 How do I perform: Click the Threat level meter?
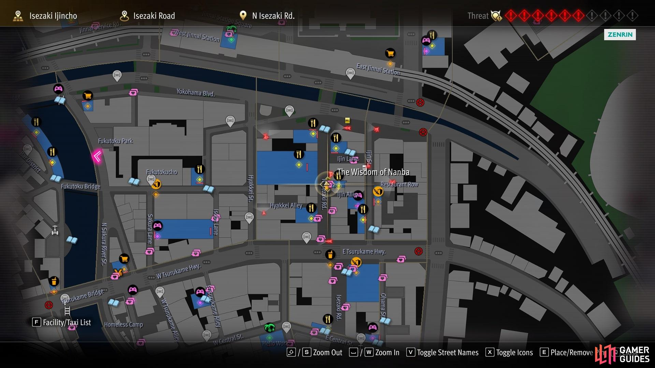coord(553,16)
